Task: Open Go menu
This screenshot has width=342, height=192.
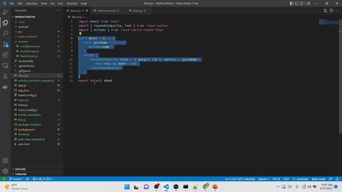Action: [52, 4]
